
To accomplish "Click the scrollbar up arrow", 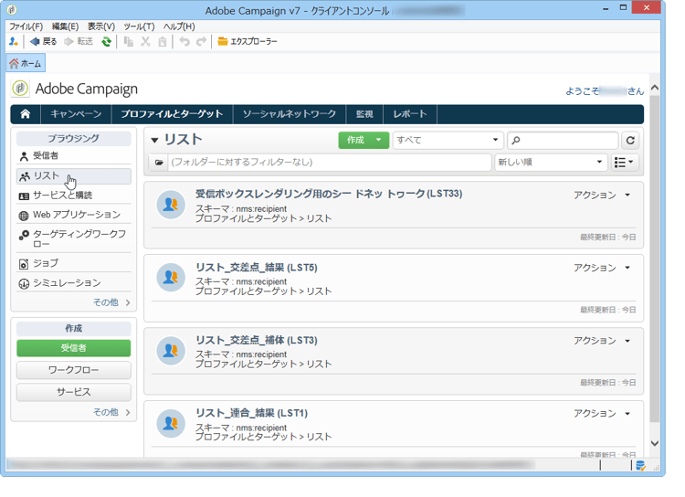I will tap(655, 88).
